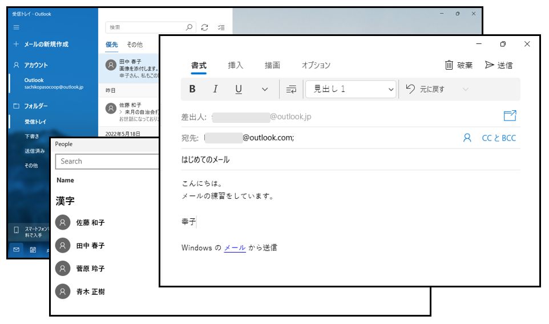Expand the font formatting options chevron
This screenshot has height=324, width=549.
click(265, 89)
